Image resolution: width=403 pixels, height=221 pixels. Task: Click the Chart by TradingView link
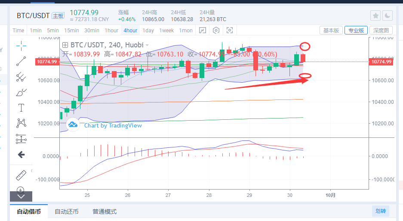pos(113,125)
